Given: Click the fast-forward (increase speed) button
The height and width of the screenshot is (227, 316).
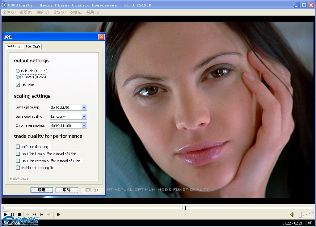Looking at the screenshot, I should pyautogui.click(x=42, y=214).
